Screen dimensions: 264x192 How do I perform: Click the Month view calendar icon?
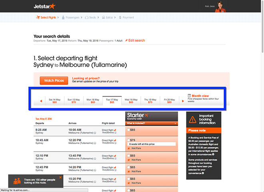point(189,95)
